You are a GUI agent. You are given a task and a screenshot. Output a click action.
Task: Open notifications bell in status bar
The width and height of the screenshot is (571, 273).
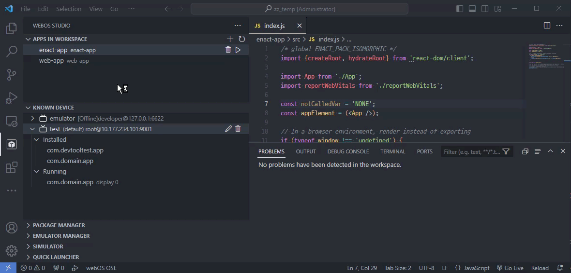(560, 268)
